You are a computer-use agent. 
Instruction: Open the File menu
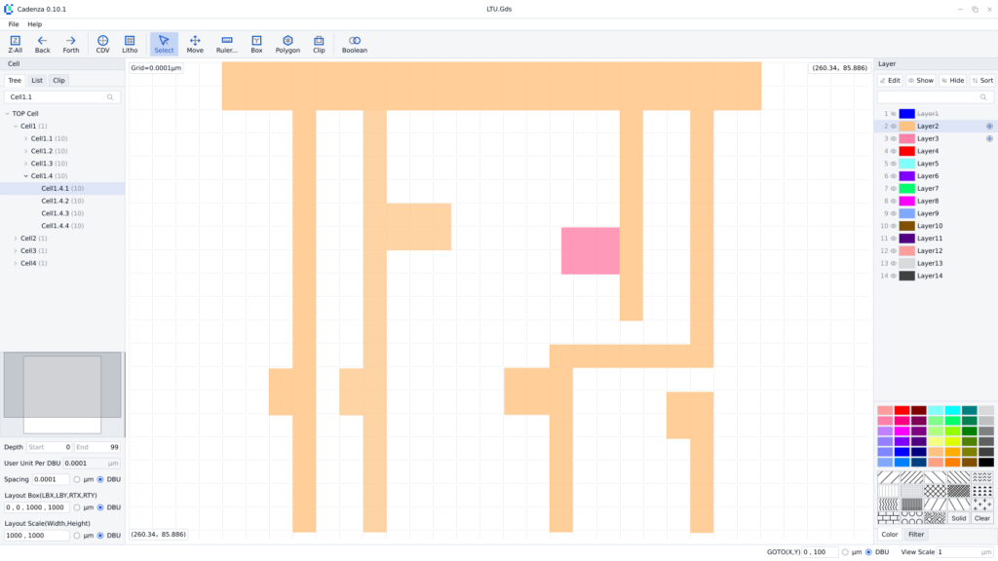(x=14, y=23)
